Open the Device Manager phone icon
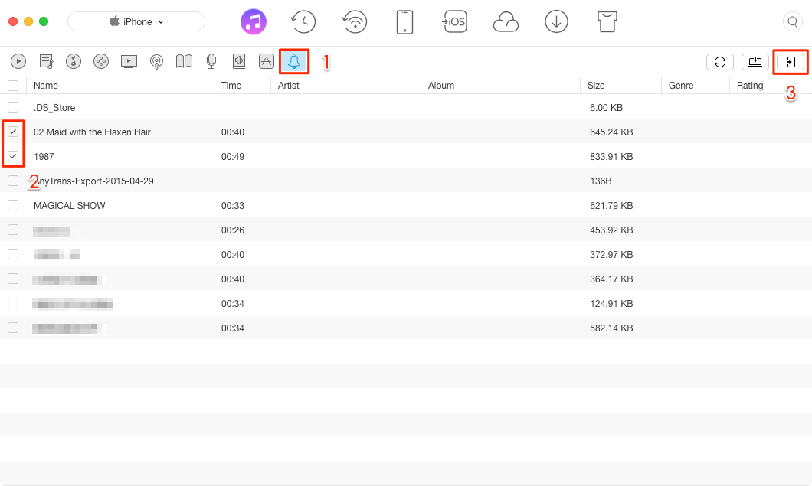Image resolution: width=812 pixels, height=486 pixels. point(404,21)
